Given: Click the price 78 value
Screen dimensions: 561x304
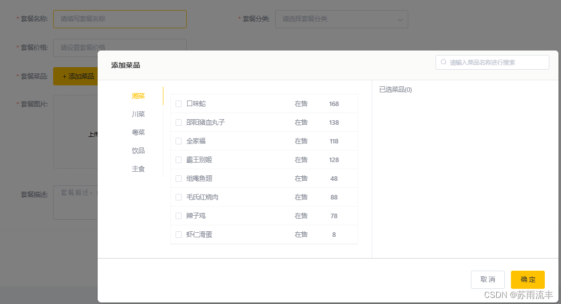Looking at the screenshot, I should point(334,216).
